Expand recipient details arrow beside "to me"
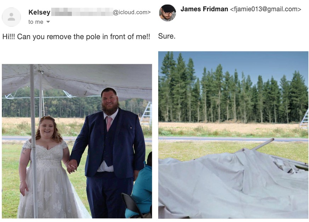 [x=48, y=22]
